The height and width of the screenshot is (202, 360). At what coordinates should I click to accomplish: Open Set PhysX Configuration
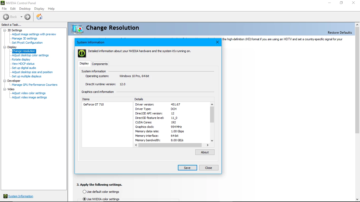[x=27, y=43]
